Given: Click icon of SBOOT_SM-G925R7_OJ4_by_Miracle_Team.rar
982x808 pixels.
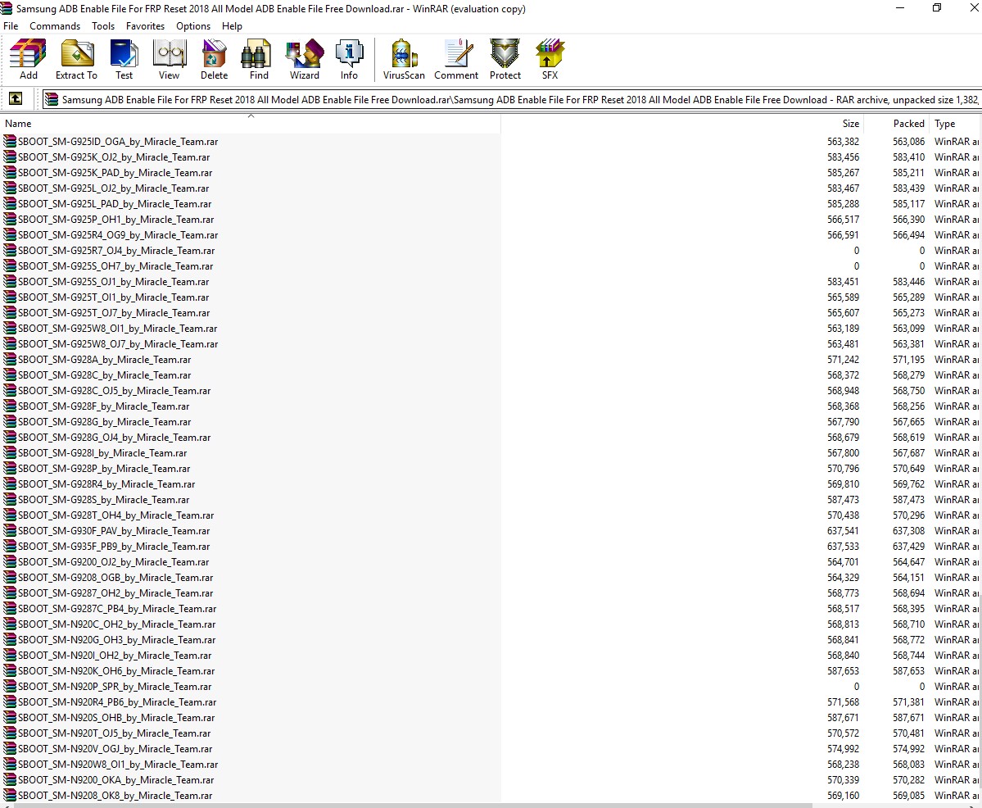Looking at the screenshot, I should pyautogui.click(x=10, y=251).
